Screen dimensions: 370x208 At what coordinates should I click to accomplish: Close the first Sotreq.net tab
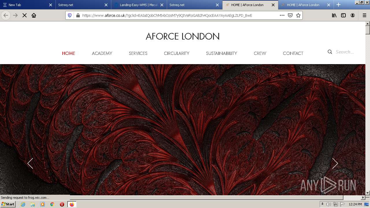pos(106,5)
